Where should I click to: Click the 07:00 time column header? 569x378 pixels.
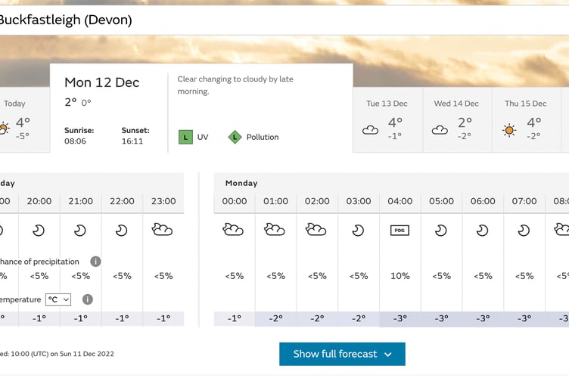524,201
